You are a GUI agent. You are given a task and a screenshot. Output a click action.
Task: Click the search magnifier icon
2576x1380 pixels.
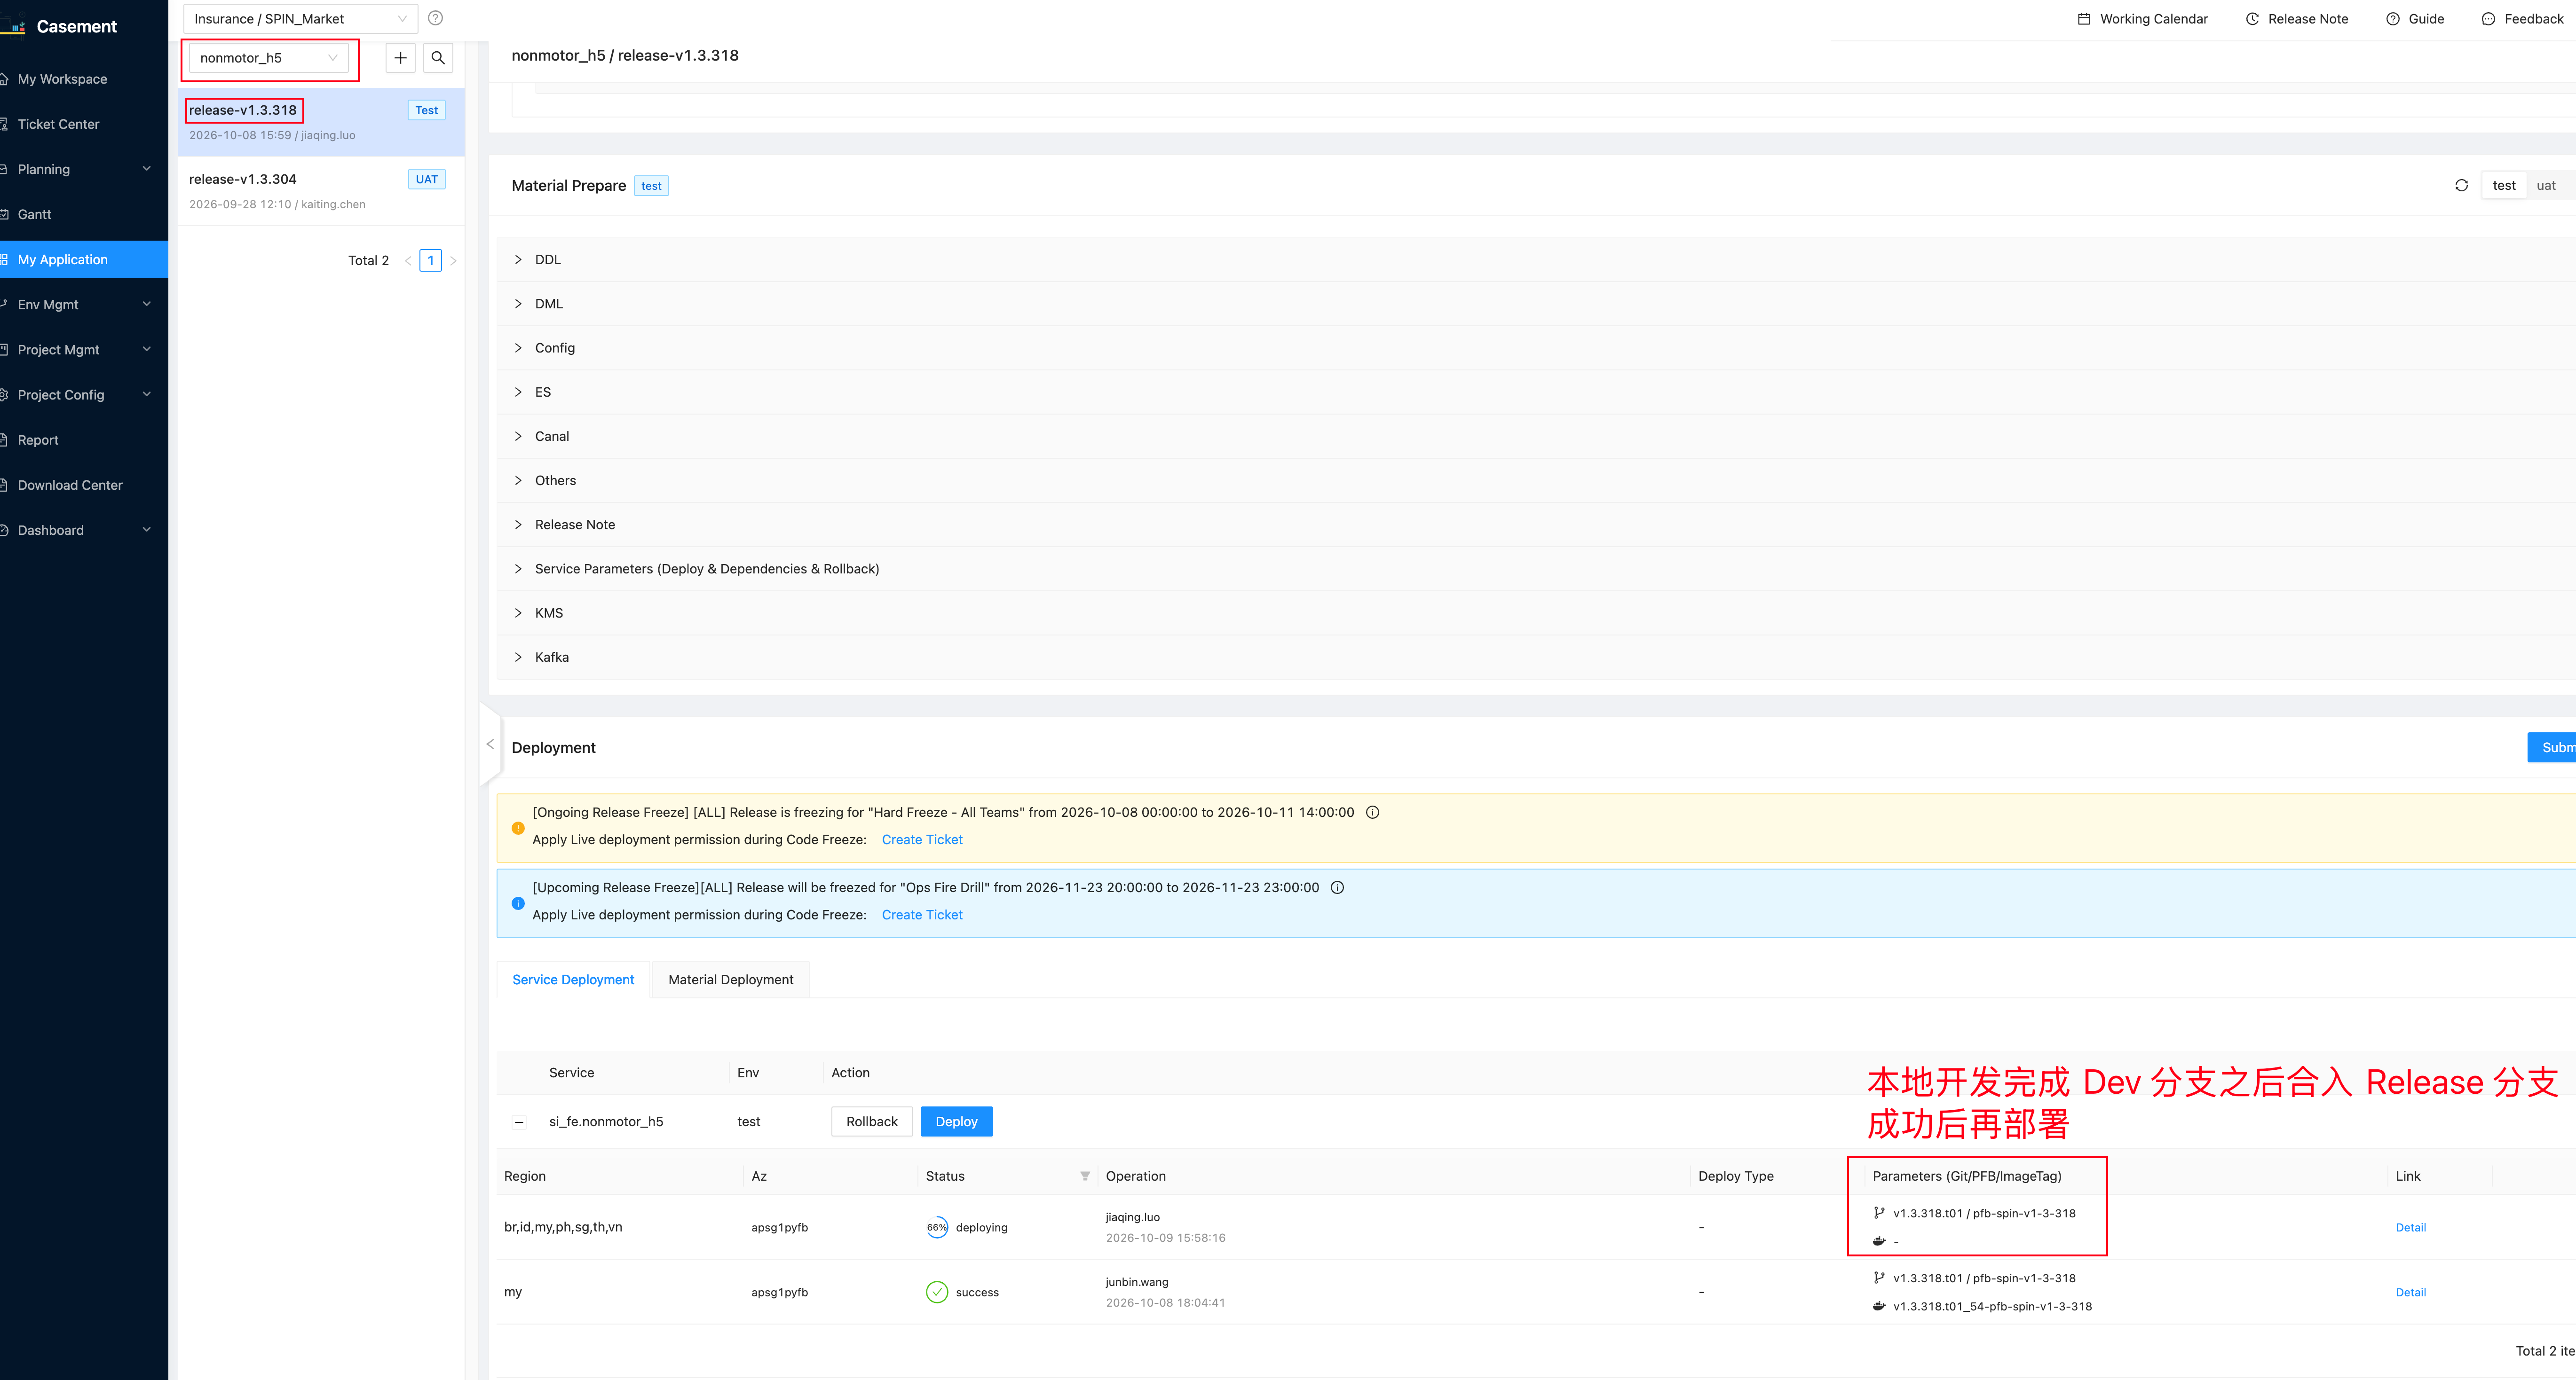pyautogui.click(x=438, y=58)
